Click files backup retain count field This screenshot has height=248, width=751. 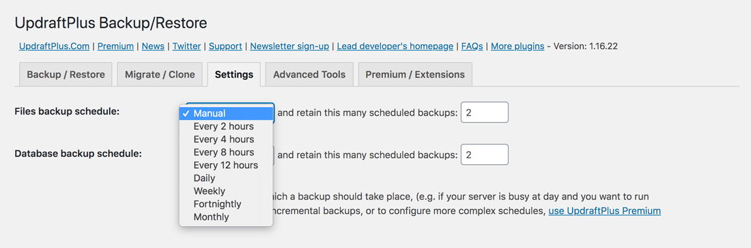click(x=484, y=112)
